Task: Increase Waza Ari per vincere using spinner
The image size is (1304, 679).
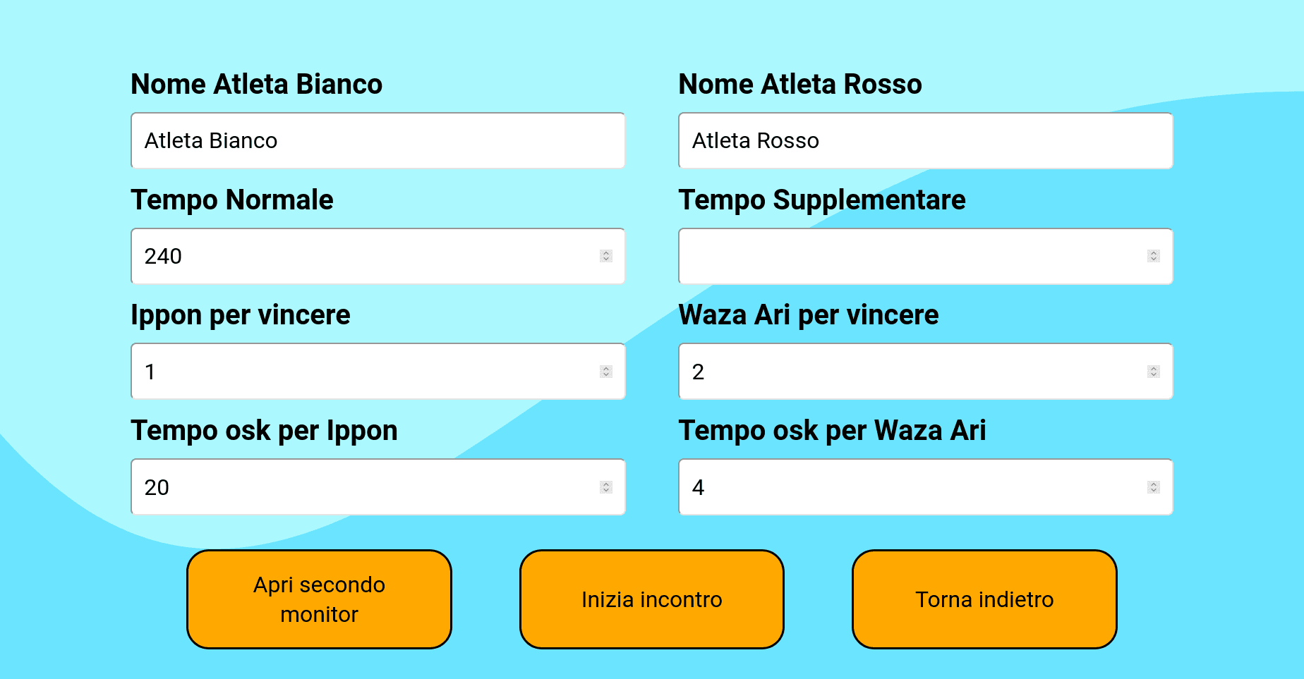Action: (1154, 368)
